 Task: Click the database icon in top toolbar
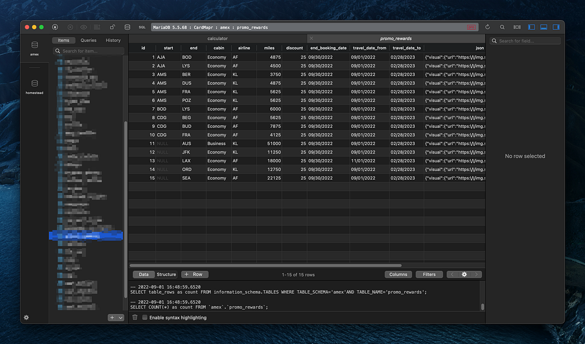pyautogui.click(x=127, y=27)
